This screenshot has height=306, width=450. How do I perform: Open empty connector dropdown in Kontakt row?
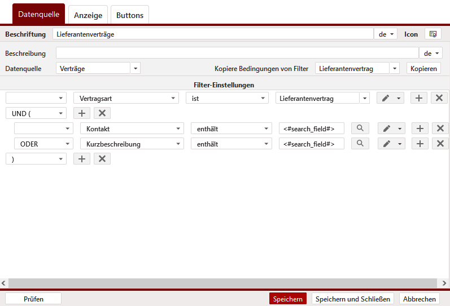[43, 128]
